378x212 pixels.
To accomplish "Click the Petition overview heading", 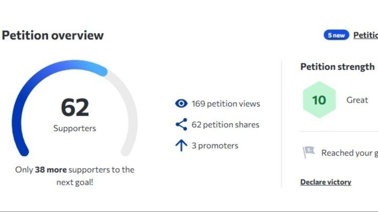I will point(53,36).
